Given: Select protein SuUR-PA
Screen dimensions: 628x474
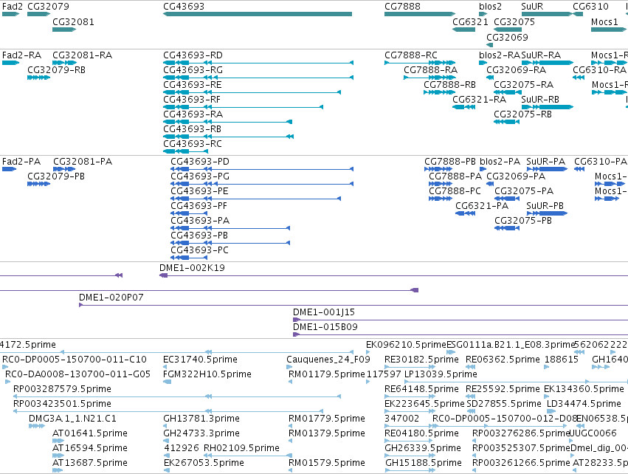Looking at the screenshot, I should tap(547, 169).
